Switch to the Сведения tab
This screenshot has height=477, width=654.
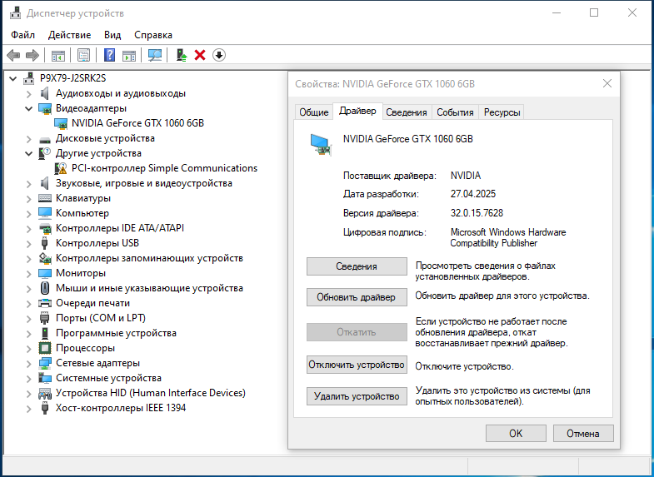coord(407,112)
